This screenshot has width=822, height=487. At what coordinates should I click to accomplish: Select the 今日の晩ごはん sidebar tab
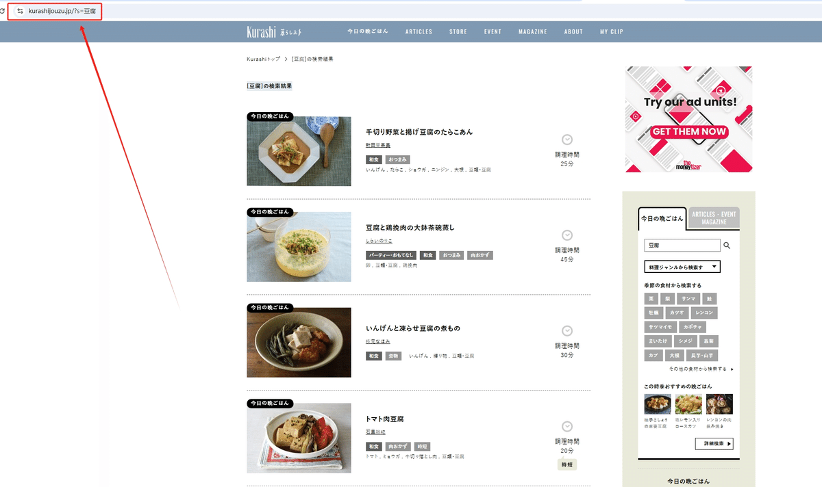(662, 218)
